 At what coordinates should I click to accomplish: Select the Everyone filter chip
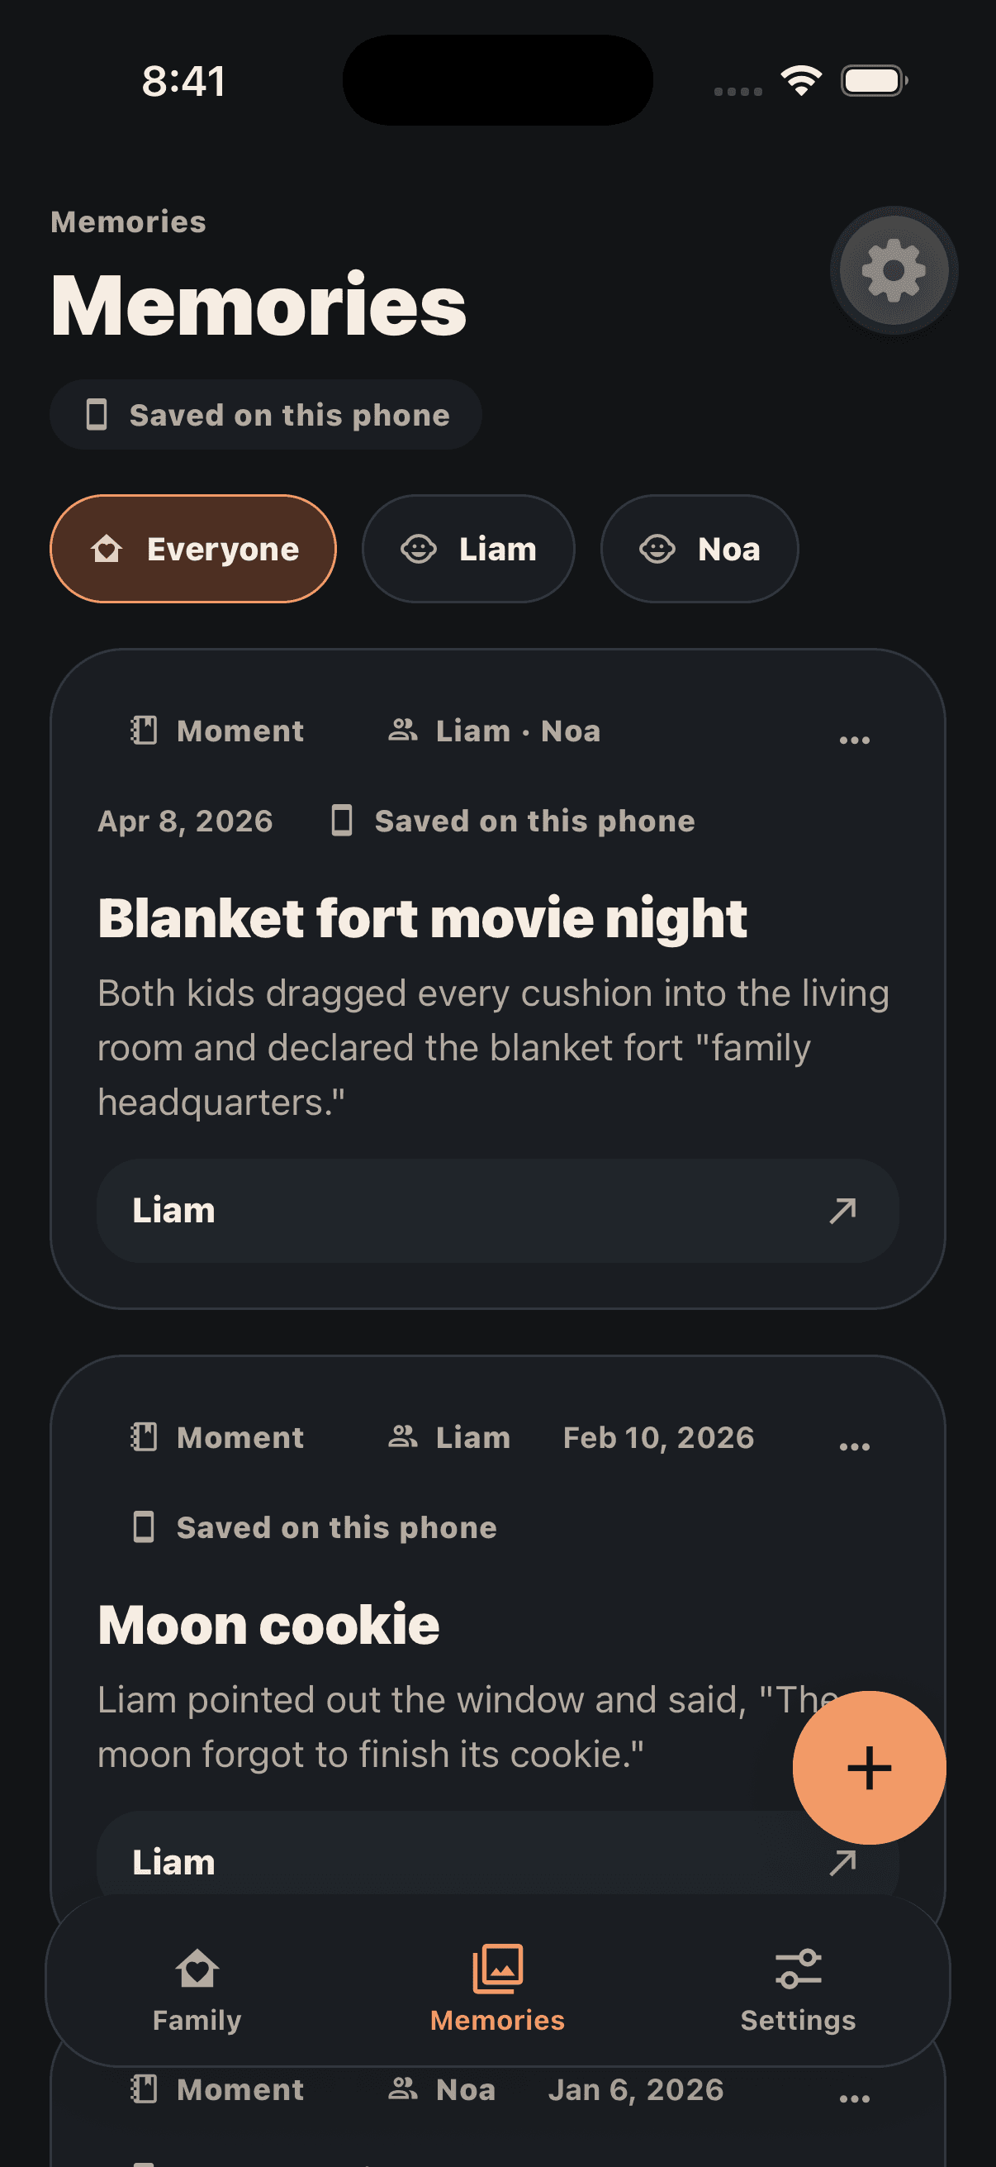pos(193,549)
